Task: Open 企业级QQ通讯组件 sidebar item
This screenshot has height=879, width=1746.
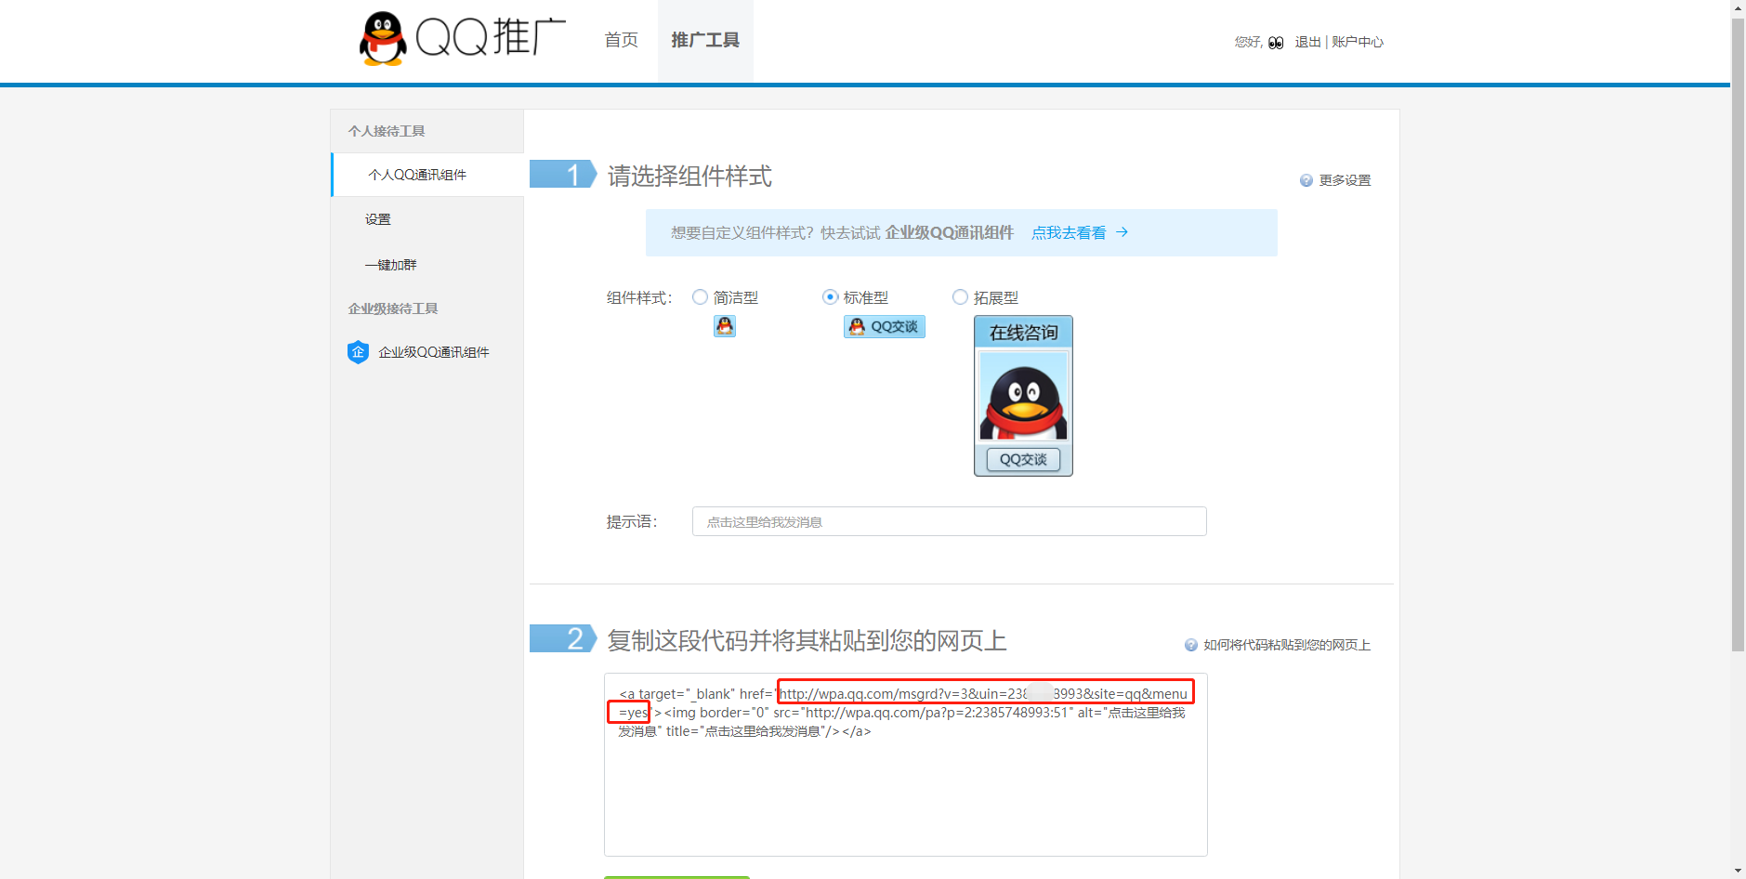Action: [434, 352]
